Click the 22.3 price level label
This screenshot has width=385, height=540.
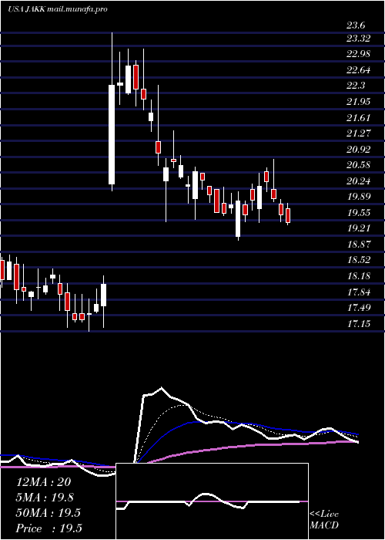tap(356, 86)
